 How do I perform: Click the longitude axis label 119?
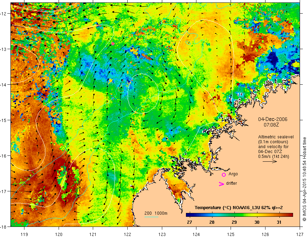[24, 234]
